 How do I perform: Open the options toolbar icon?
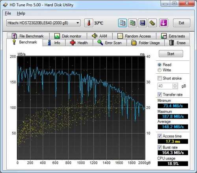(152, 23)
